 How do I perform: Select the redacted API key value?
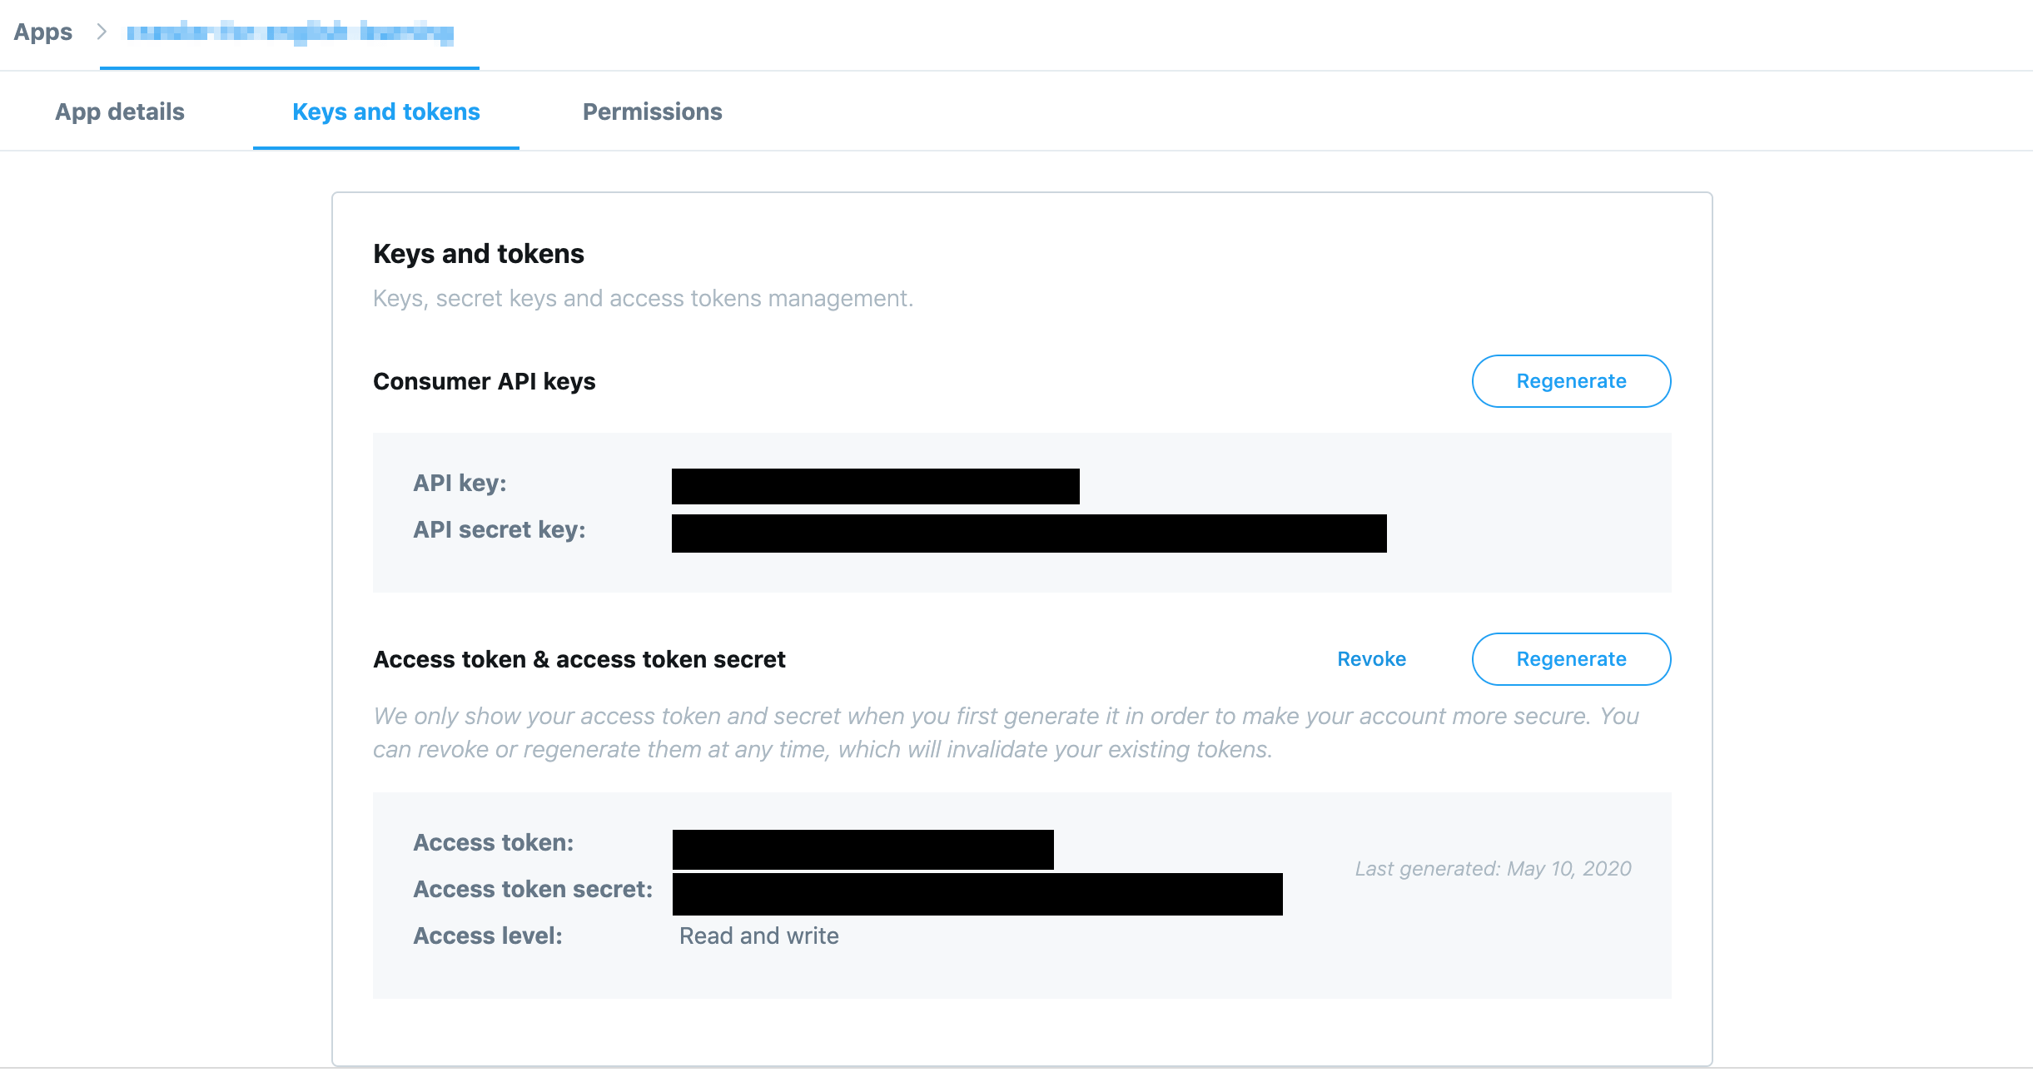click(x=874, y=485)
